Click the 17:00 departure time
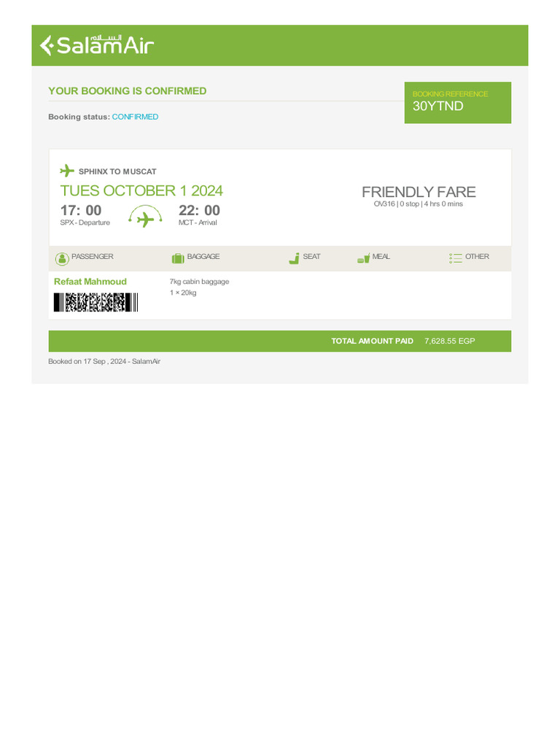 pos(81,211)
